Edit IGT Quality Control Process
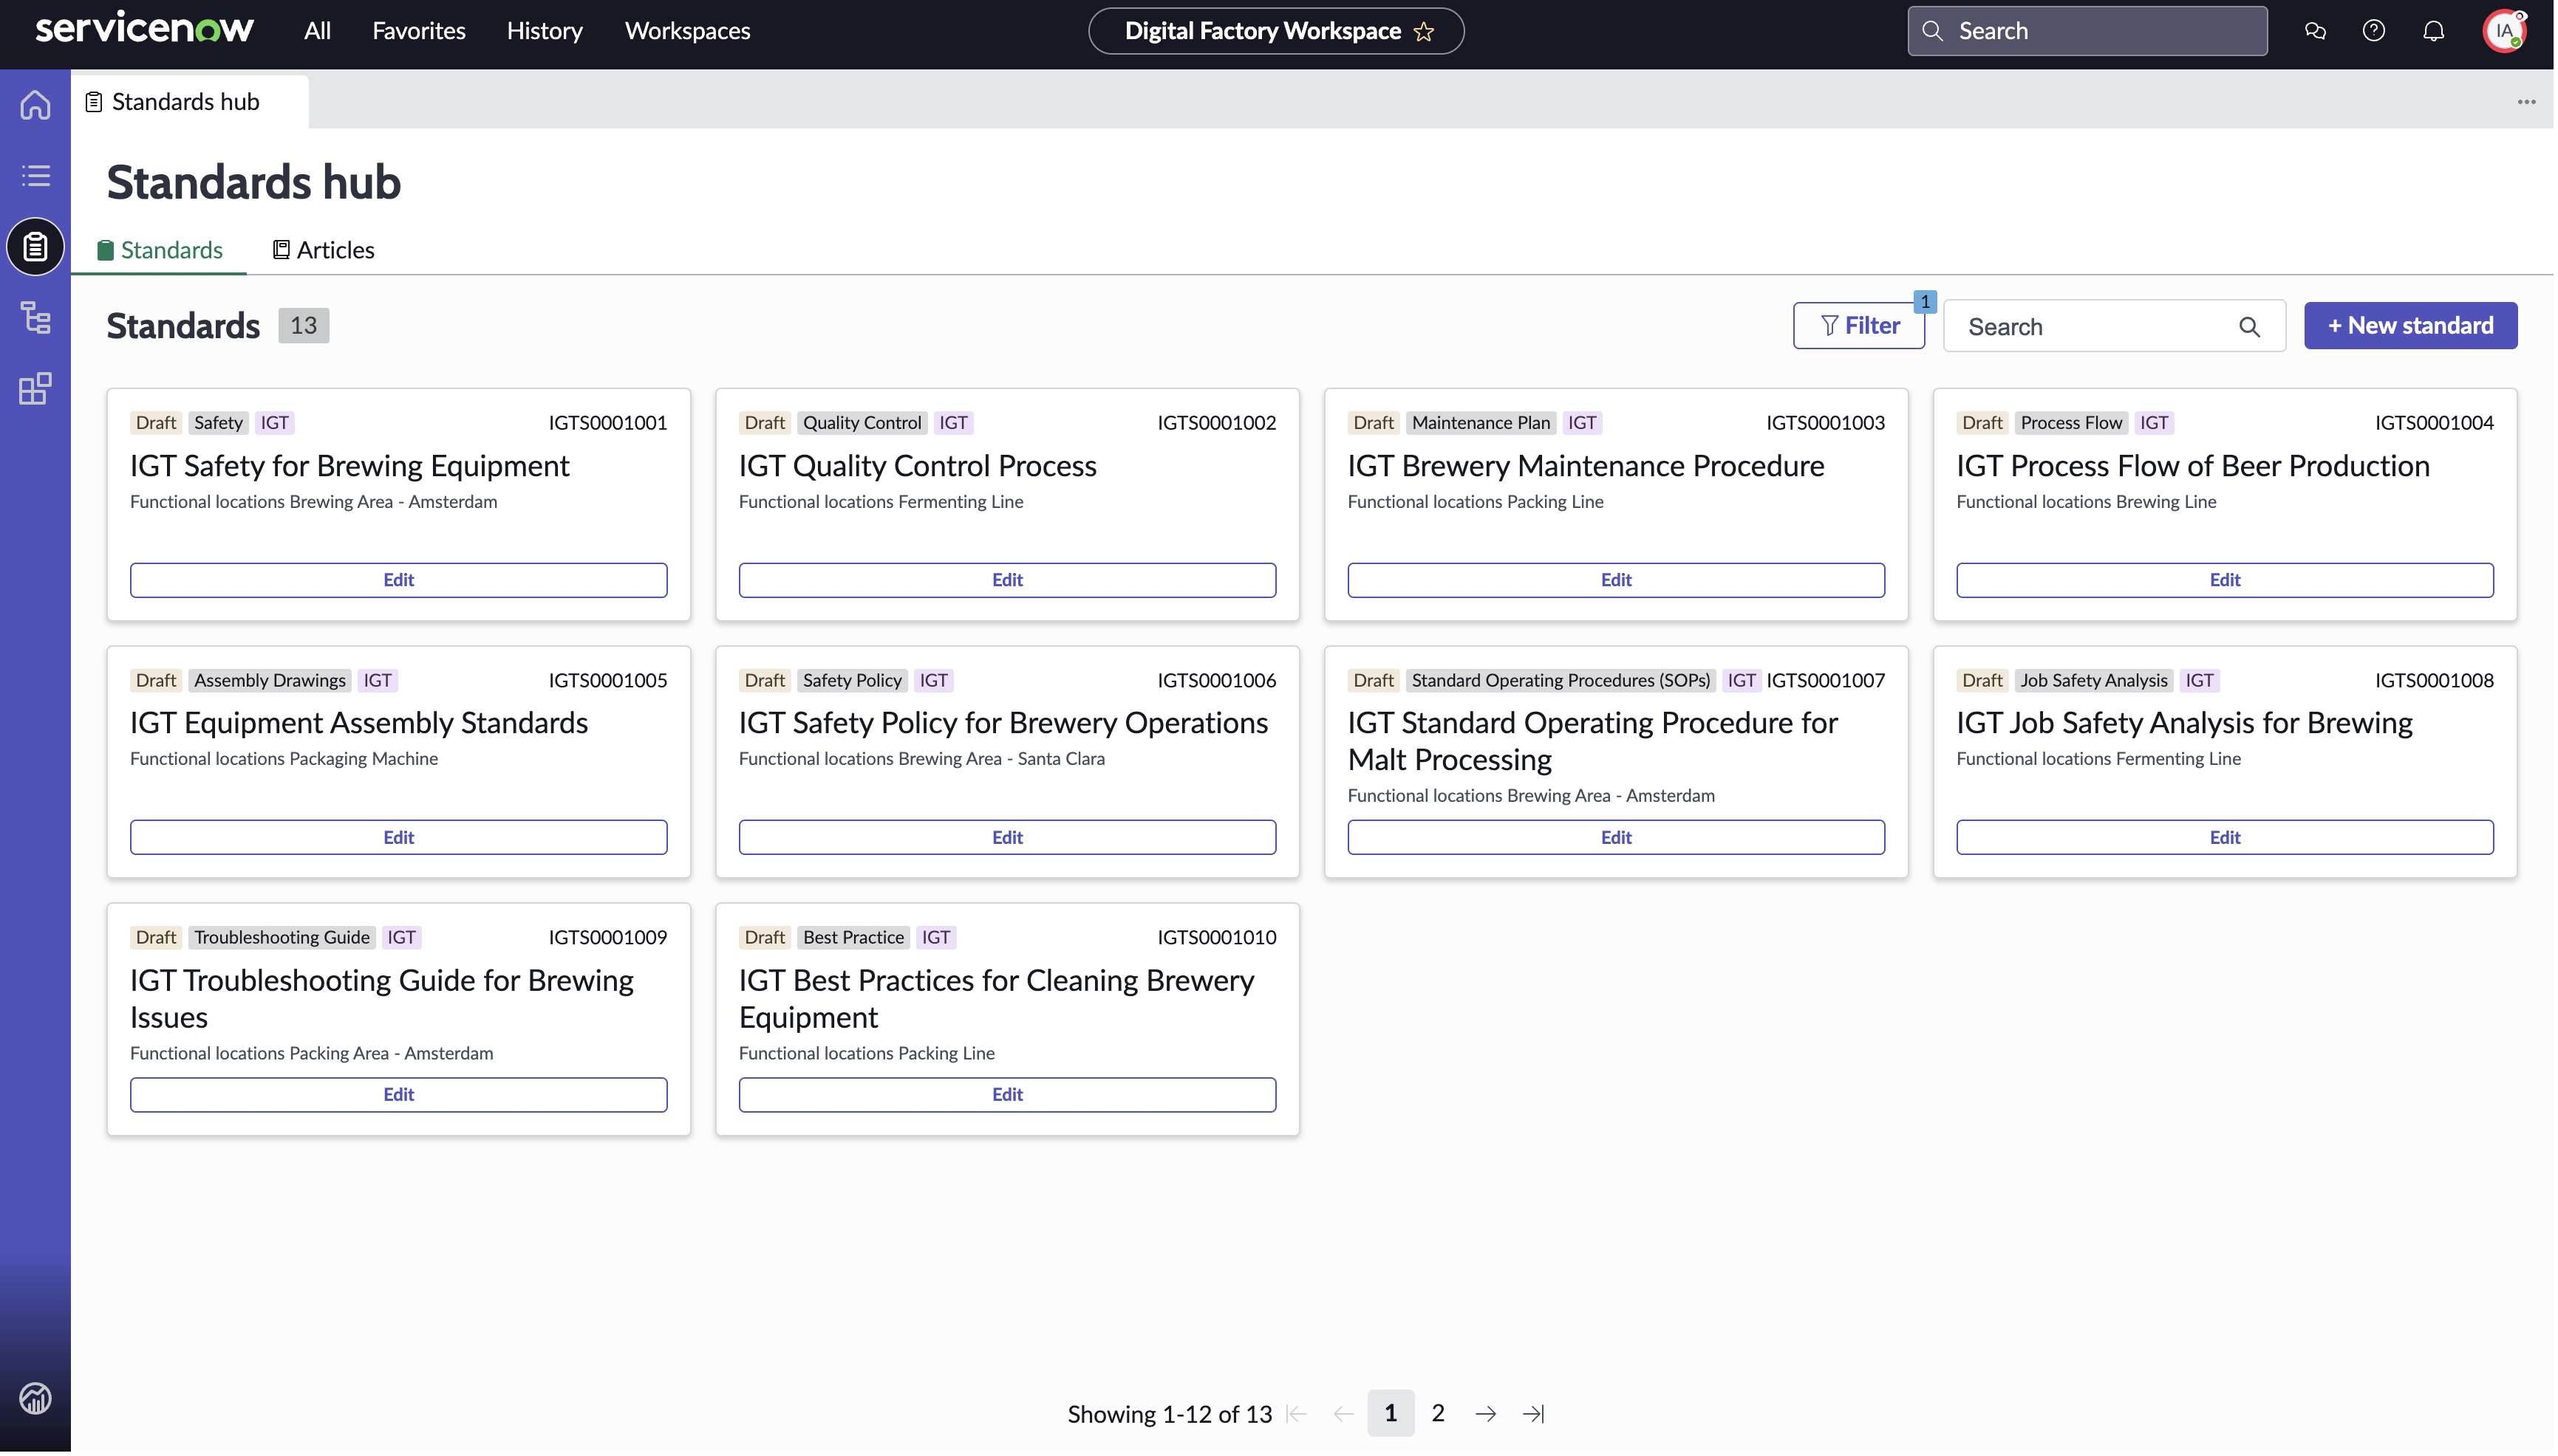This screenshot has height=1456, width=2558. coord(1007,580)
